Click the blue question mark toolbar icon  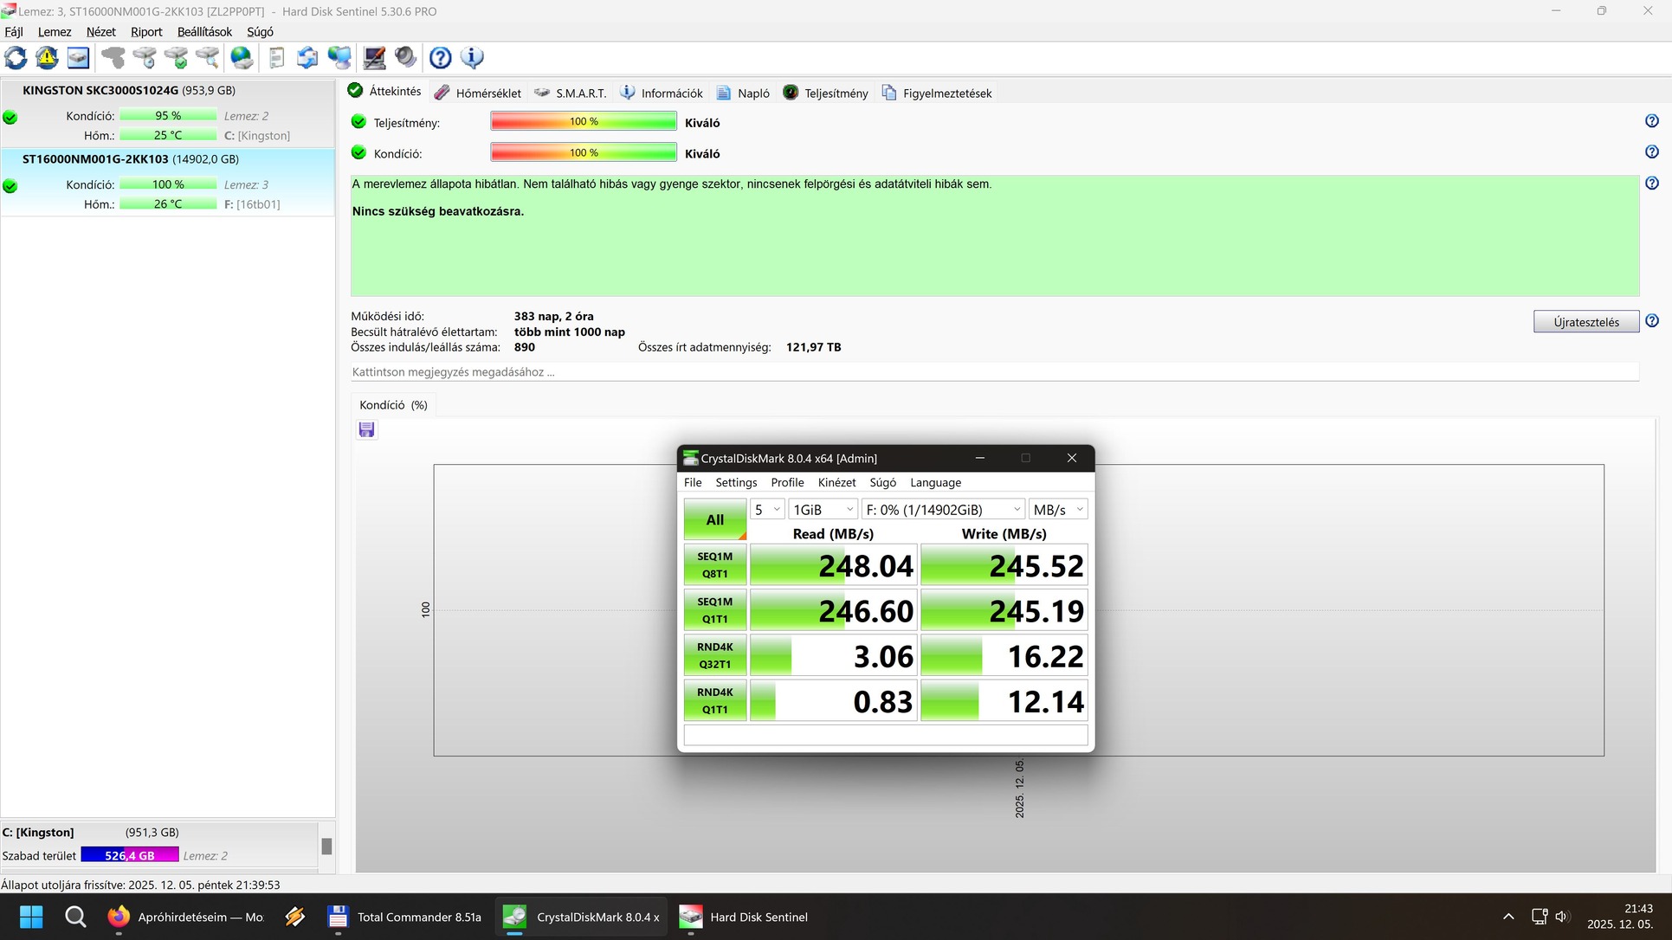click(440, 58)
